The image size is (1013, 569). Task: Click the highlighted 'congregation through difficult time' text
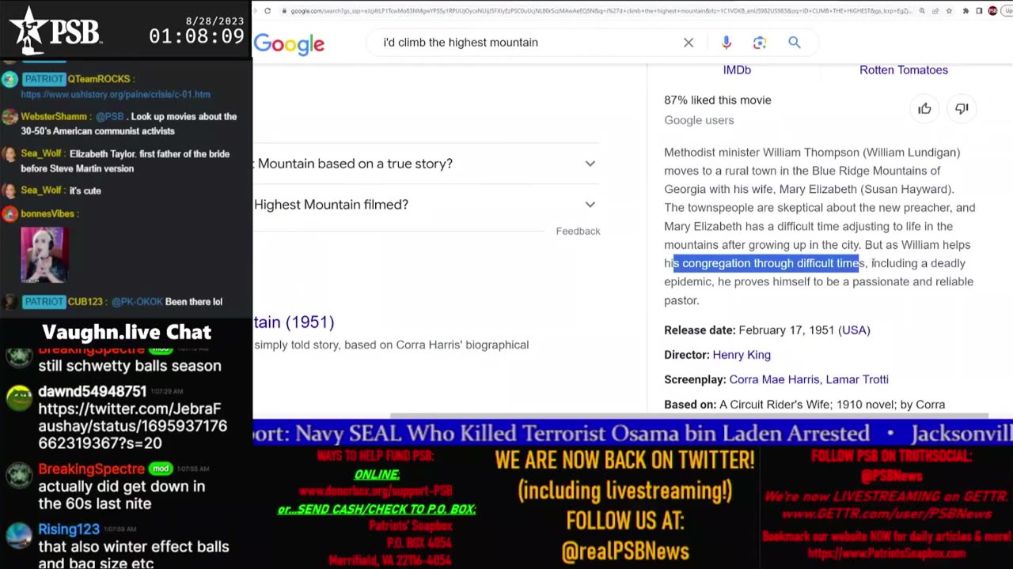[766, 263]
